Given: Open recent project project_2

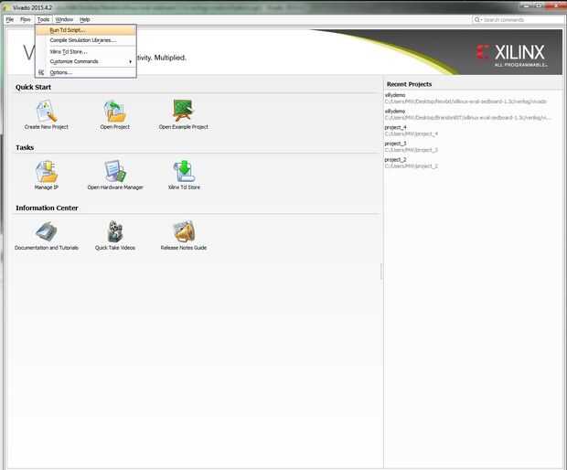Looking at the screenshot, I should coord(395,160).
